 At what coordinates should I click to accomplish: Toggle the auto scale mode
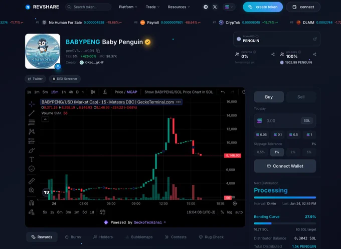[239, 212]
